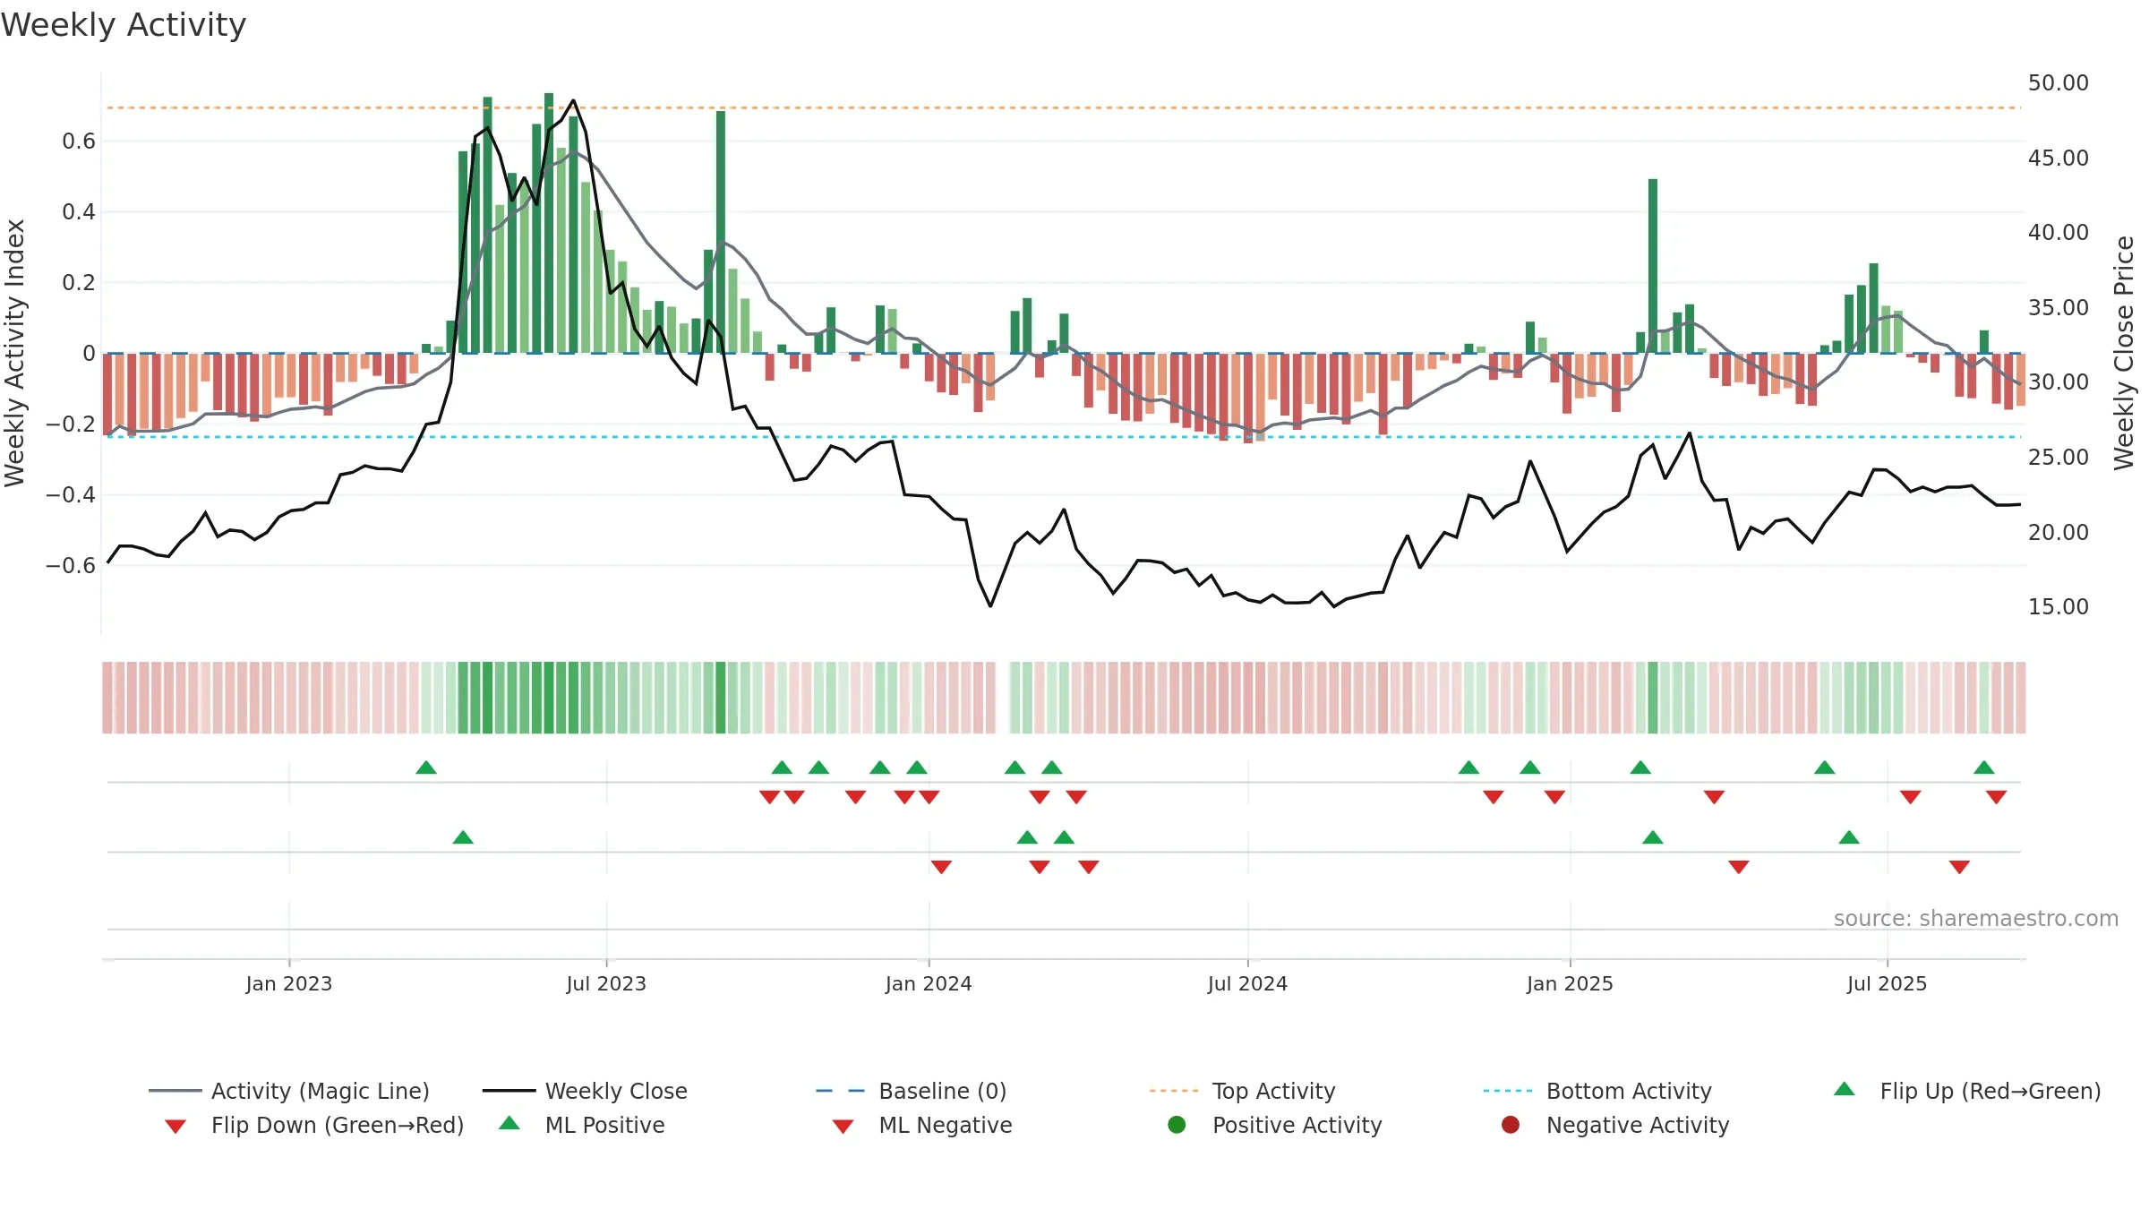Click the Jan 2023 x-axis label
The width and height of the screenshot is (2149, 1209).
289,983
